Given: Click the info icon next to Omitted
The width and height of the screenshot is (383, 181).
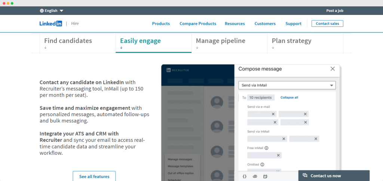Looking at the screenshot, I should click(x=262, y=164).
